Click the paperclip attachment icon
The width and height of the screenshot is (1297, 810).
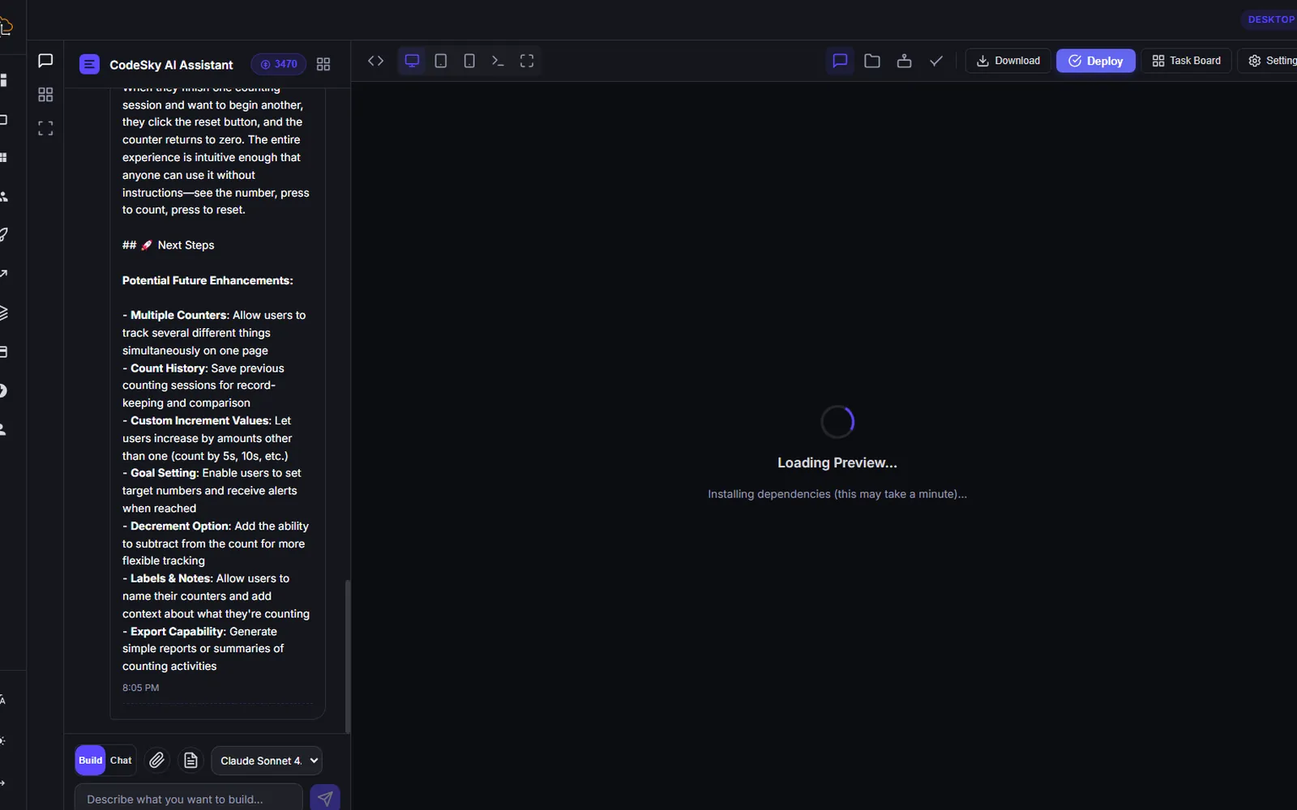[156, 761]
